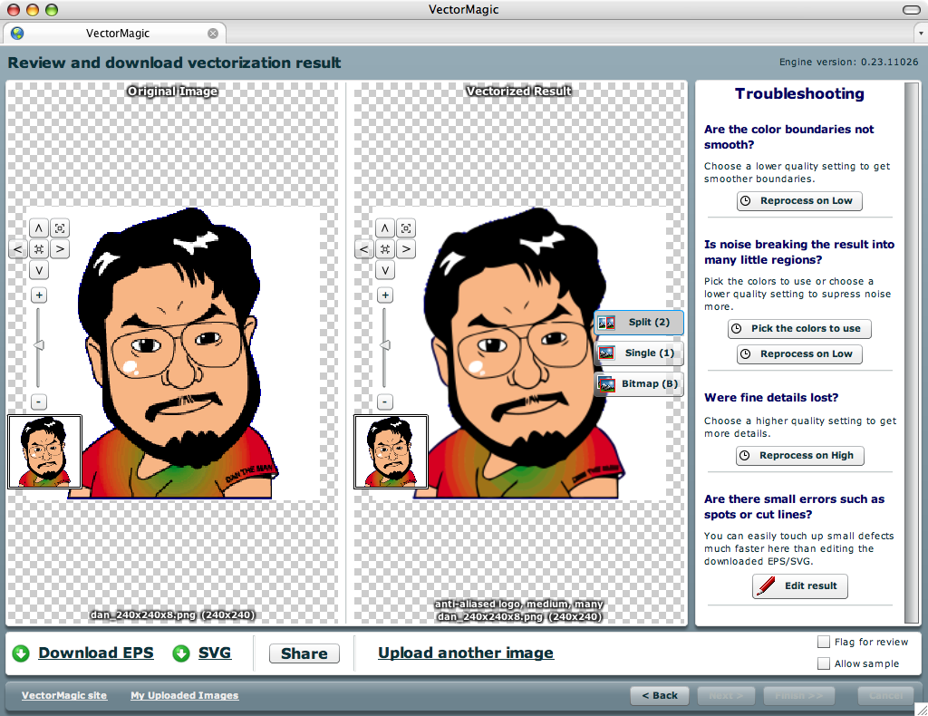Click the zoom slider handle beside the Original Image
This screenshot has width=928, height=716.
38,343
